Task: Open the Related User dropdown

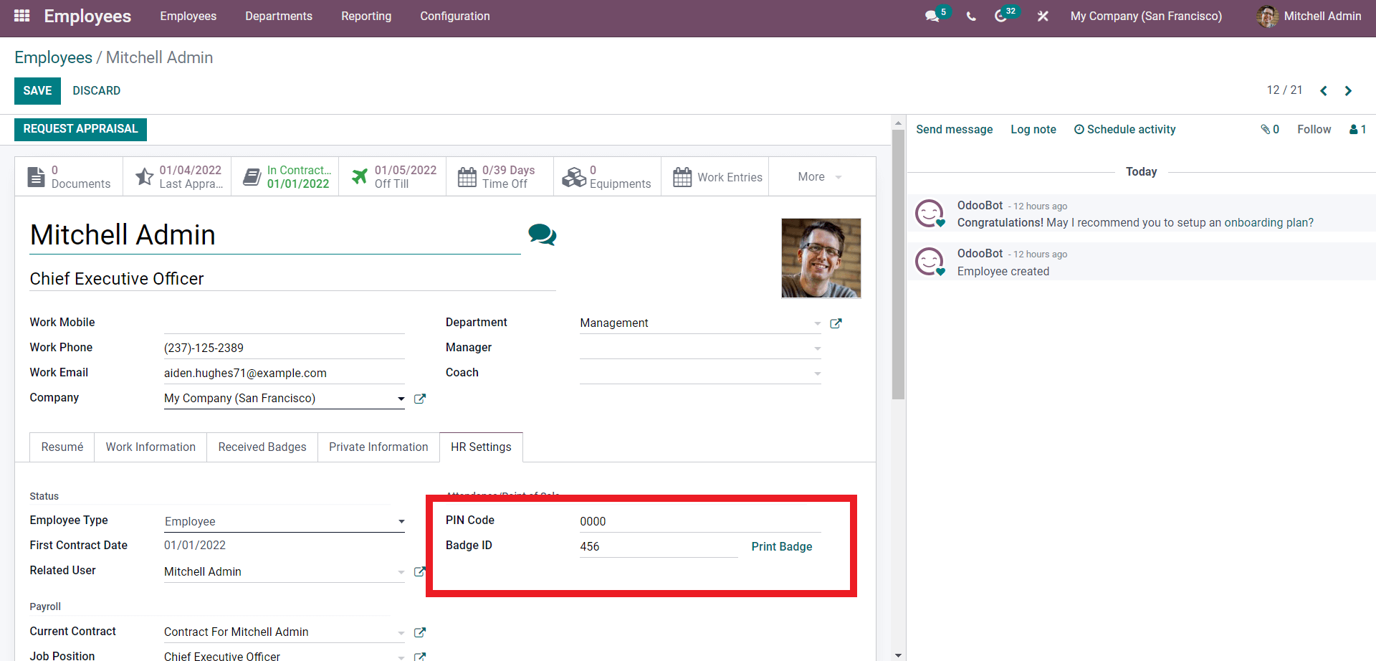Action: point(285,571)
